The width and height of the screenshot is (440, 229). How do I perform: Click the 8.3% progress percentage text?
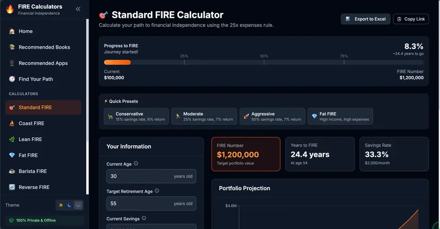click(x=413, y=46)
